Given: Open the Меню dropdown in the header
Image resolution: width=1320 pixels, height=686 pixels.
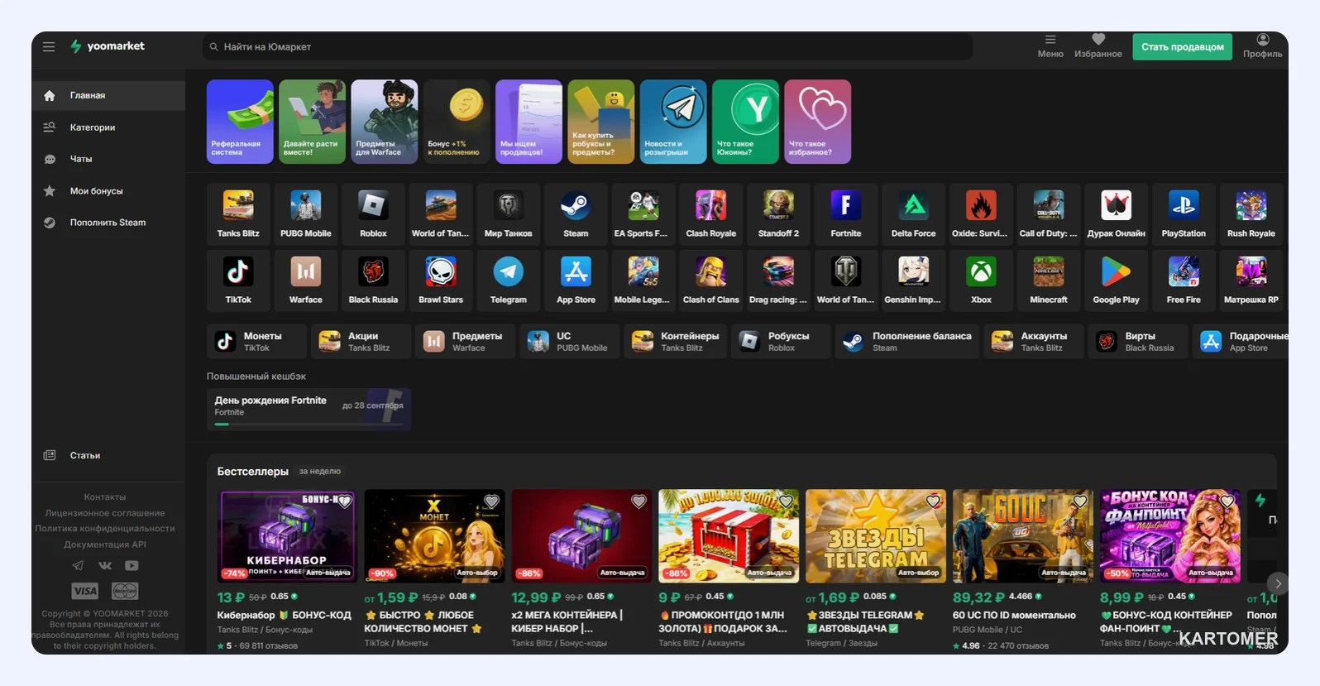Looking at the screenshot, I should click(x=1050, y=46).
